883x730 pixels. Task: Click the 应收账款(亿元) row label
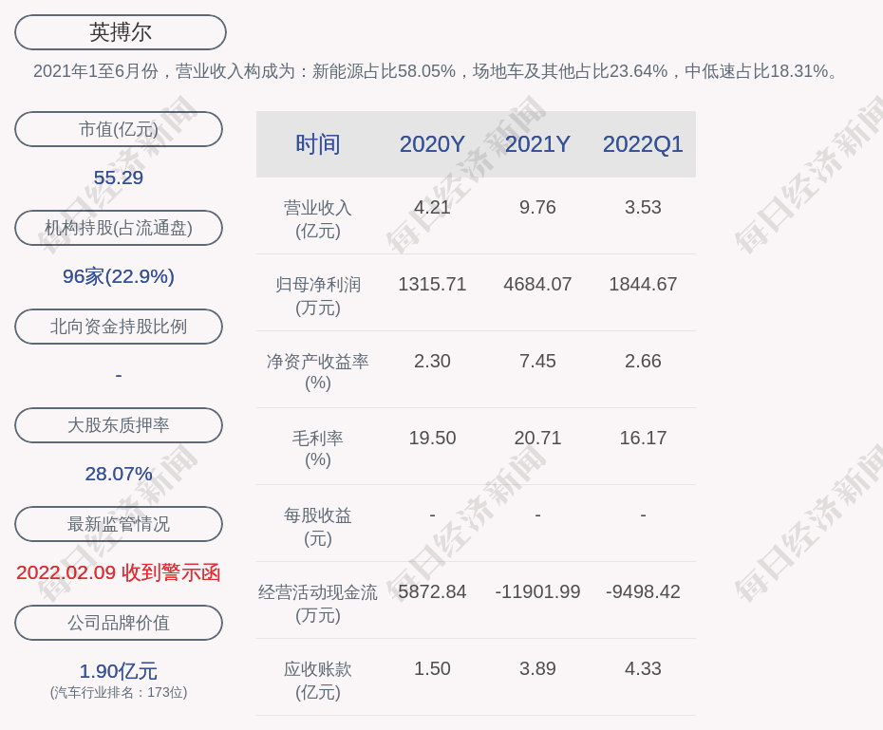[x=318, y=681]
